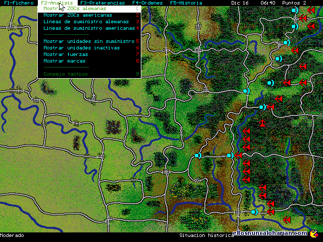Image resolution: width=323 pixels, height=242 pixels.
Task: Select the only upward-pointing red German unit
Action: (262, 123)
